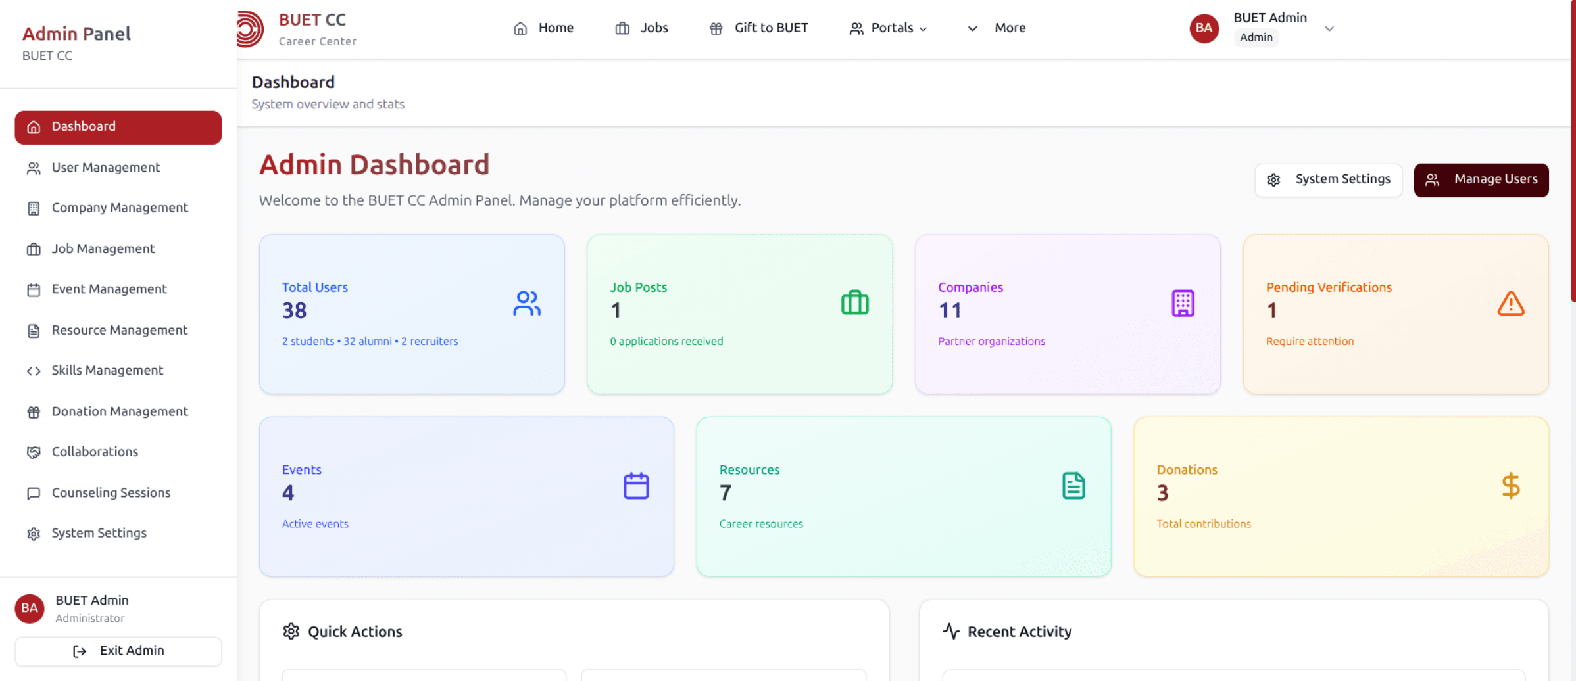
Task: Click the BA avatar in the top header
Action: (x=1204, y=28)
